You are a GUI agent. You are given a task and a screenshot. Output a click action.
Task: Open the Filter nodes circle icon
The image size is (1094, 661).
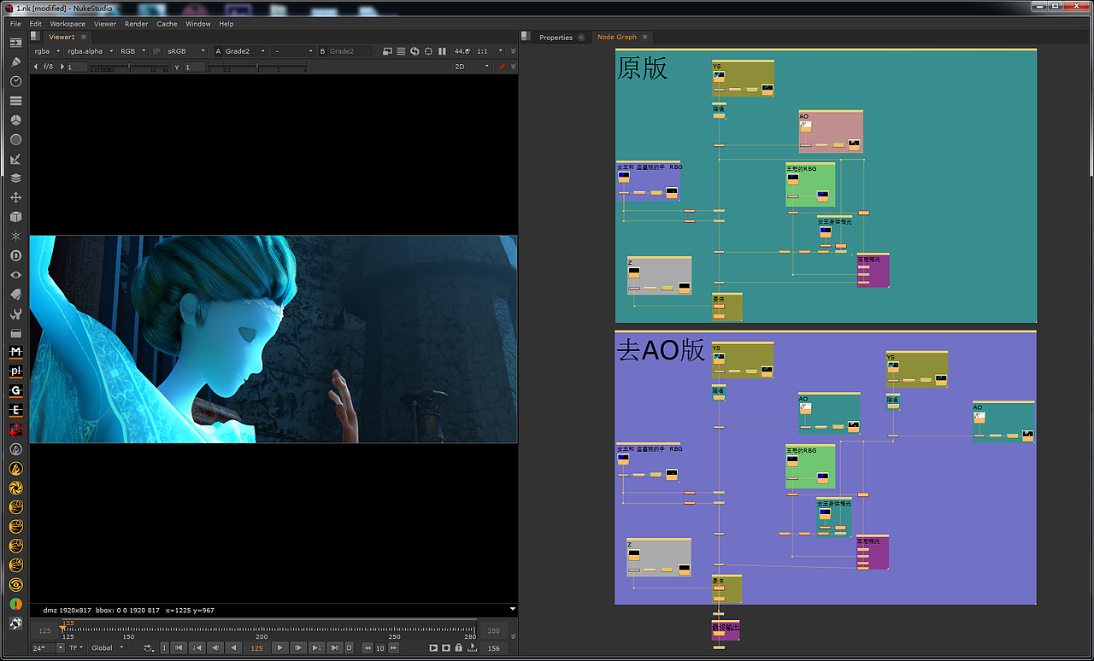15,139
